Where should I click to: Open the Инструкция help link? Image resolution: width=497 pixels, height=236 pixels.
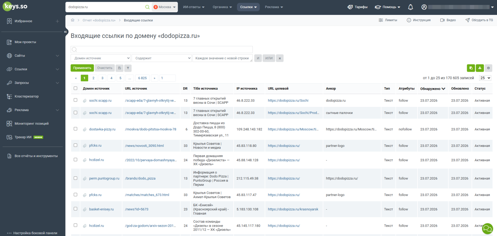(419, 20)
